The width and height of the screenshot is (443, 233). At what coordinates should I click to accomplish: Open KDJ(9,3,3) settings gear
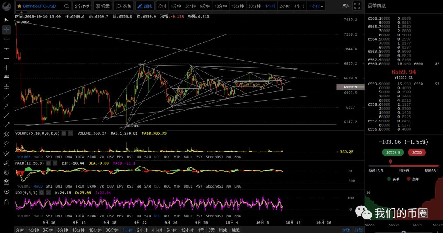pyautogui.click(x=41, y=192)
